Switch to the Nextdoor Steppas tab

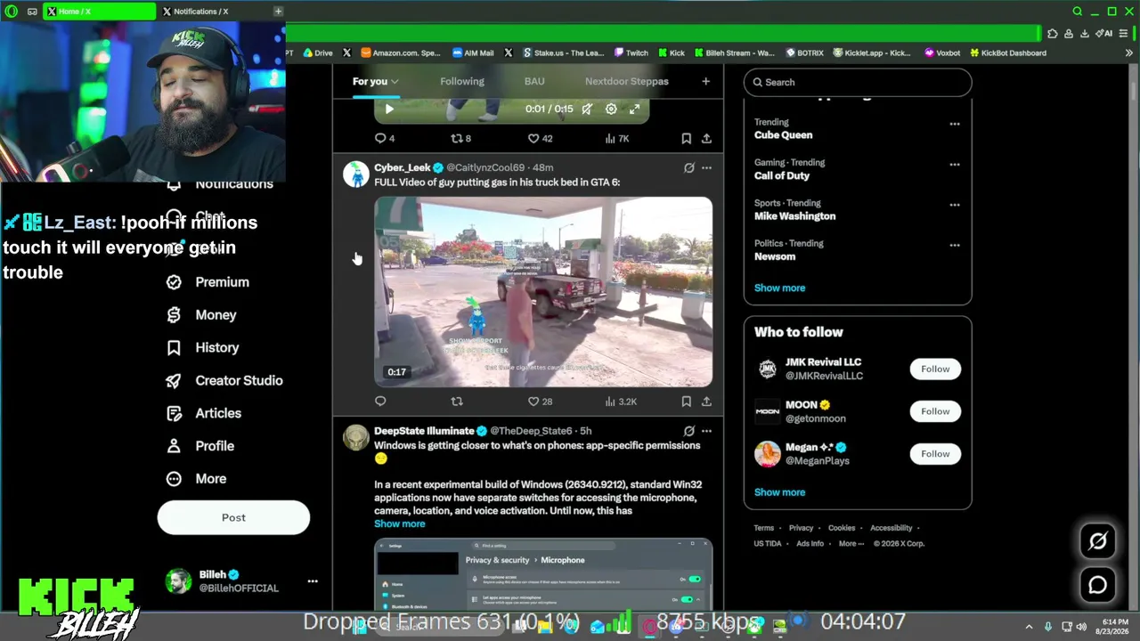pyautogui.click(x=626, y=82)
